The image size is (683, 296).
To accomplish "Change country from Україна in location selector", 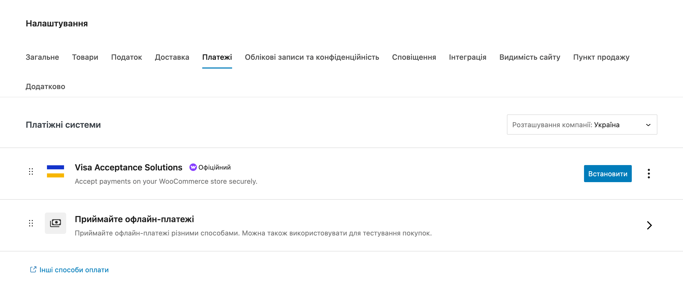I will click(x=582, y=125).
